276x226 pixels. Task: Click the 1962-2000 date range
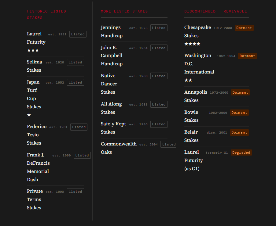click(218, 113)
